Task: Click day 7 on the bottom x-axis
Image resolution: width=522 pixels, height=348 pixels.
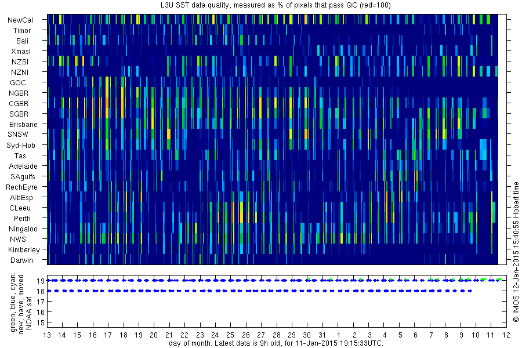Action: coord(431,335)
